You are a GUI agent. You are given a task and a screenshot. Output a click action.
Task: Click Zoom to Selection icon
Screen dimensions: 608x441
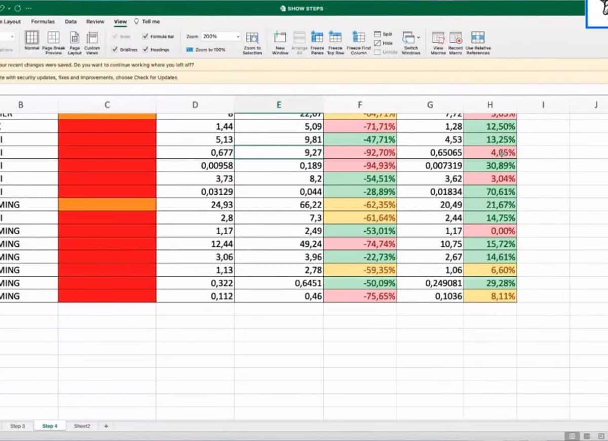(x=252, y=38)
